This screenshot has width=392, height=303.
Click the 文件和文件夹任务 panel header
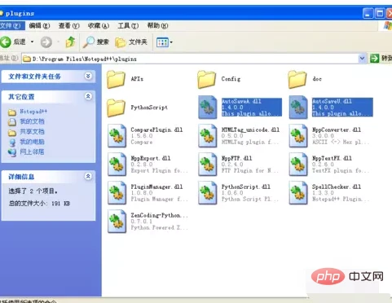(48, 77)
